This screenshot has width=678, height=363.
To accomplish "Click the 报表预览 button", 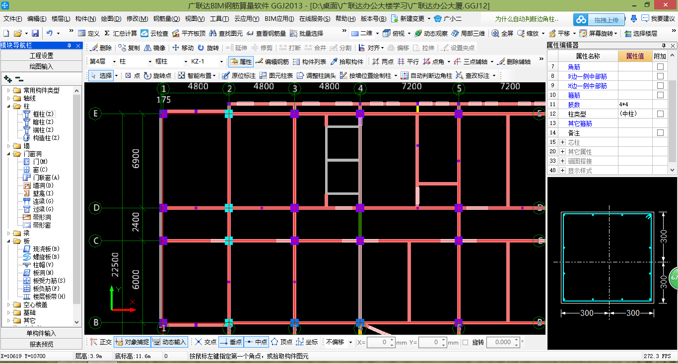I will pos(41,344).
